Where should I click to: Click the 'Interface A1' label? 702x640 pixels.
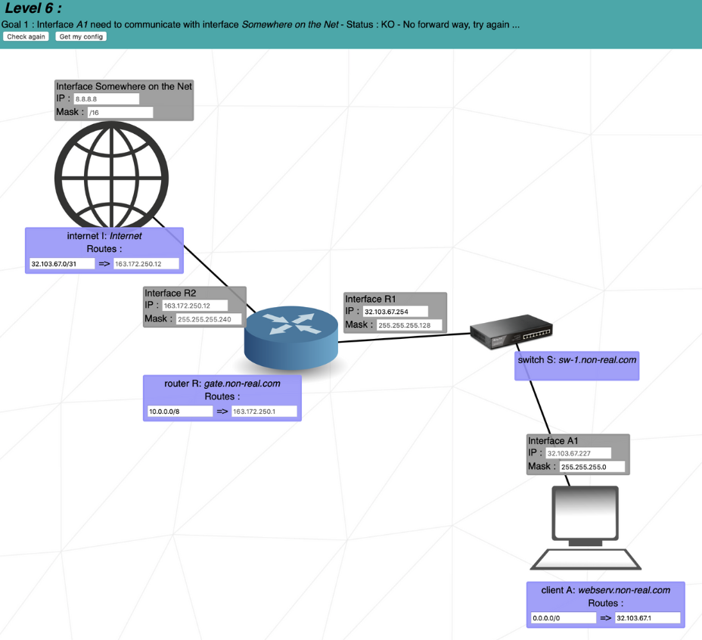coord(553,441)
